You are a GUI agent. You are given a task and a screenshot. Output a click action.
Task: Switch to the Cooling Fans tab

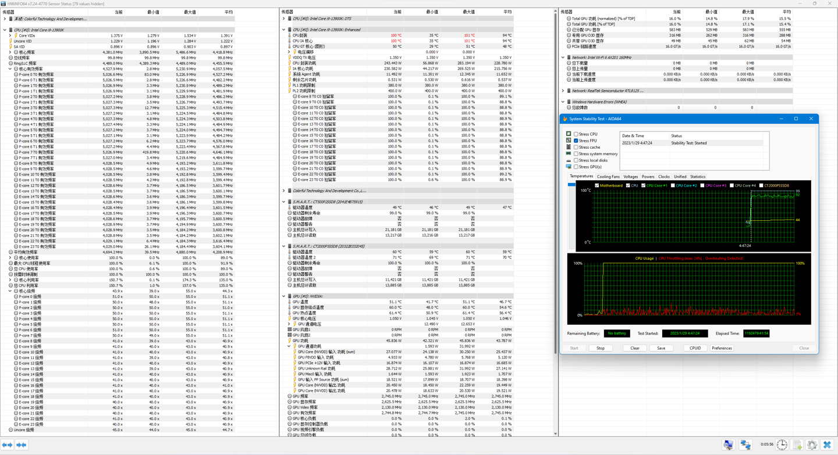(608, 177)
